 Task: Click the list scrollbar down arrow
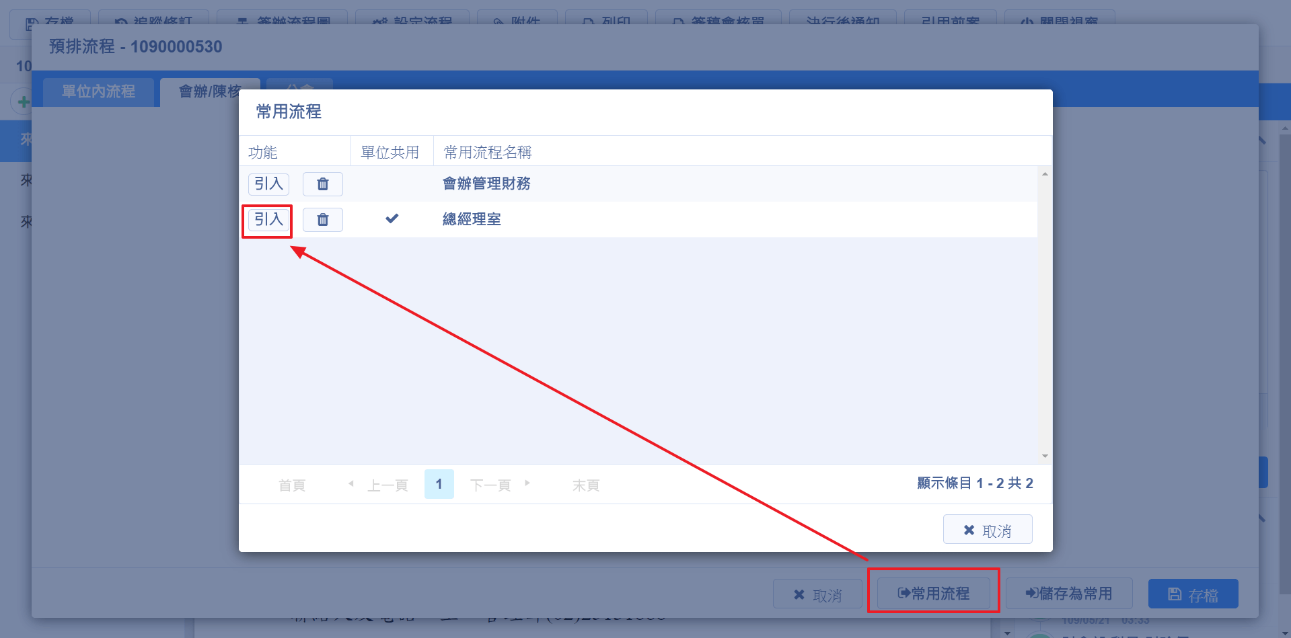coord(1045,456)
